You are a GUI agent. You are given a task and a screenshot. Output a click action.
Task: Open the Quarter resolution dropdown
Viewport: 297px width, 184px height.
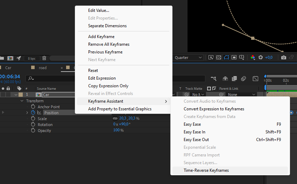click(188, 58)
